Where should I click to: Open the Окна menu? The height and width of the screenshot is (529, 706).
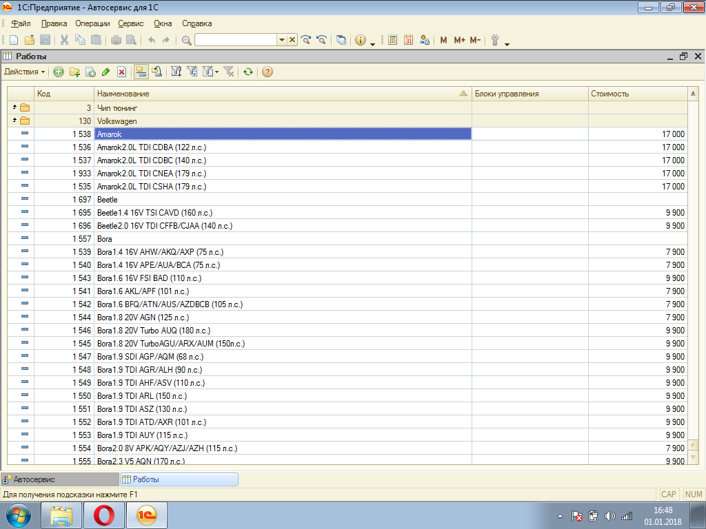pyautogui.click(x=163, y=23)
